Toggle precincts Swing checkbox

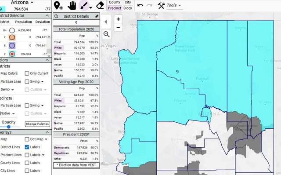[27, 106]
